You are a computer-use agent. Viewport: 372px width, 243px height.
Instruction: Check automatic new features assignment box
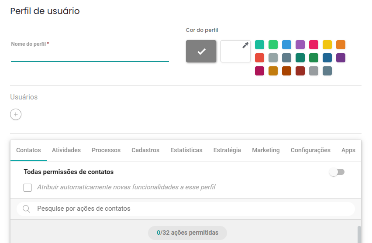[28, 187]
